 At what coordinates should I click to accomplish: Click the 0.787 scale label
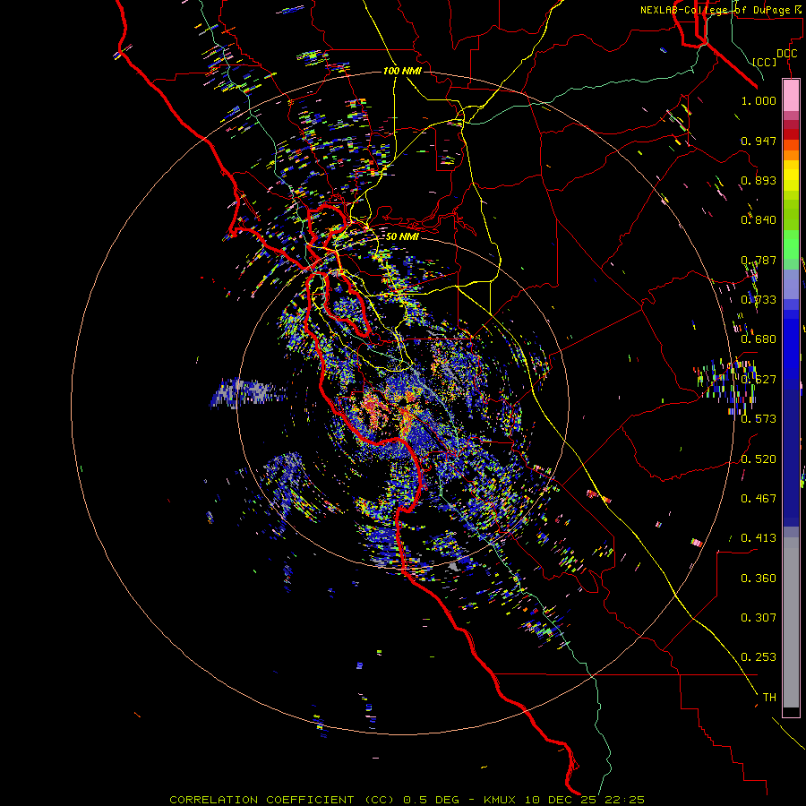(x=759, y=260)
